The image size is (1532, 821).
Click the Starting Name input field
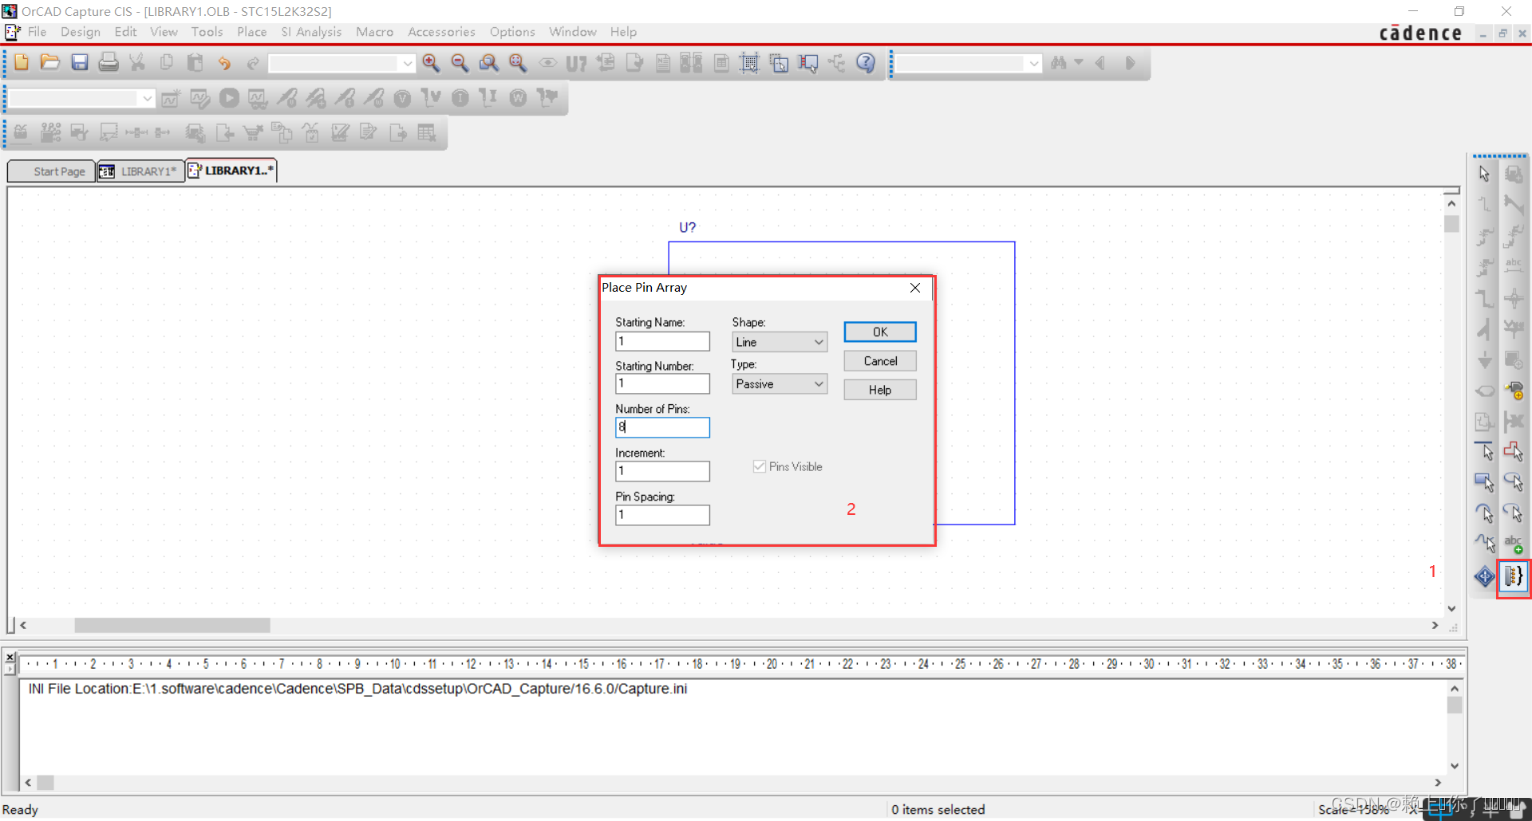click(x=662, y=341)
